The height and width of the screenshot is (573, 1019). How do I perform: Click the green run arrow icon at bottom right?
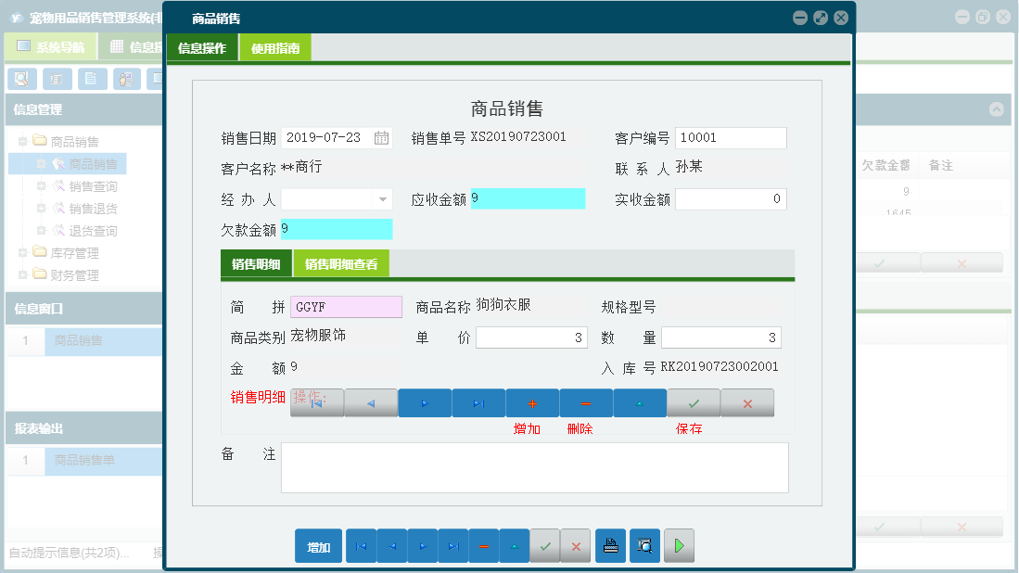pos(678,545)
